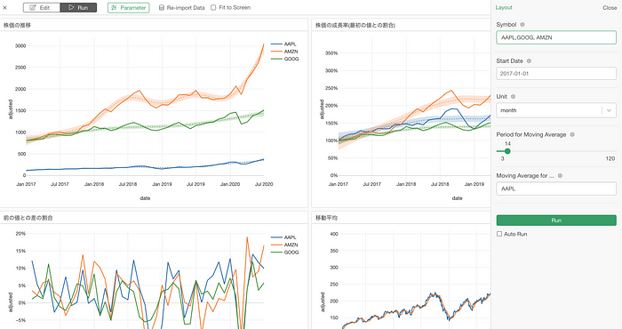
Task: Enable Fit to Screen checkbox
Action: pos(213,7)
